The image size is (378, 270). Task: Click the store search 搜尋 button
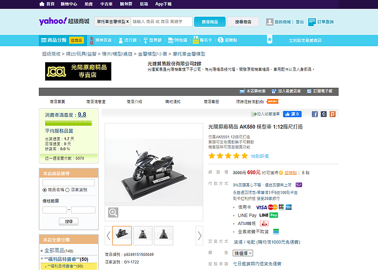coord(69,221)
